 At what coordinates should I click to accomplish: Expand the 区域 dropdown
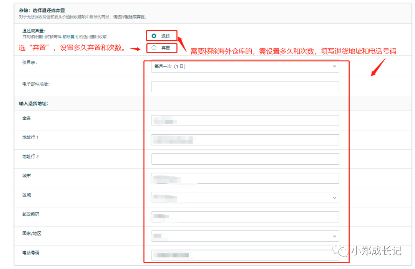245,197
